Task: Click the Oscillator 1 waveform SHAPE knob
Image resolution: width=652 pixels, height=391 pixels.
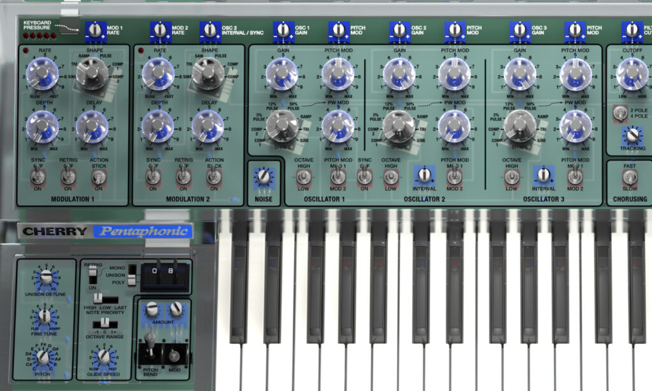Action: tap(282, 126)
